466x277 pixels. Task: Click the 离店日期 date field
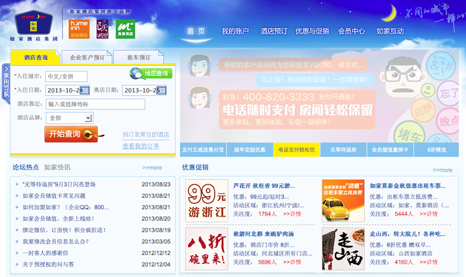(144, 90)
